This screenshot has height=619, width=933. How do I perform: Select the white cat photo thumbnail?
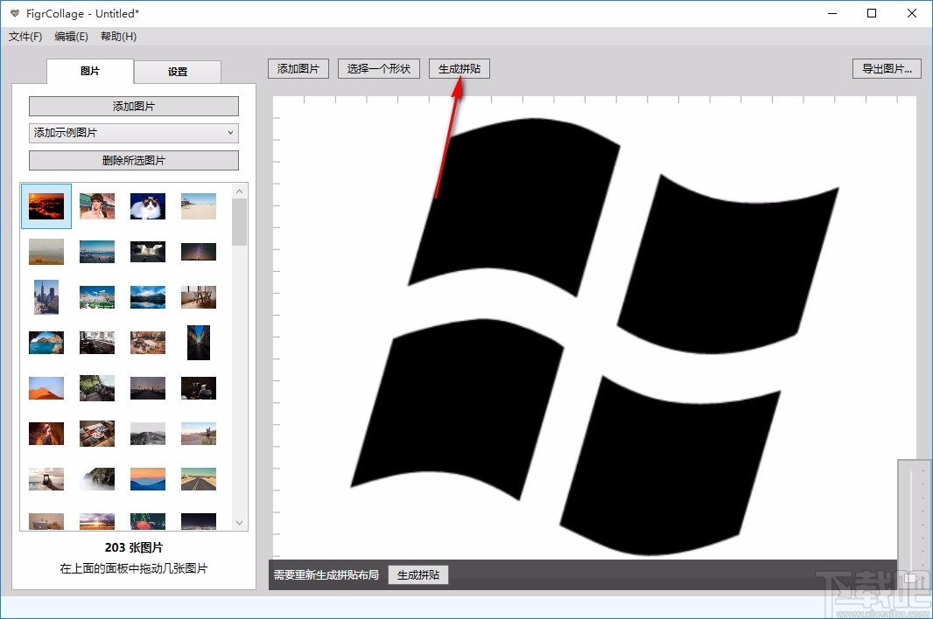pos(147,206)
